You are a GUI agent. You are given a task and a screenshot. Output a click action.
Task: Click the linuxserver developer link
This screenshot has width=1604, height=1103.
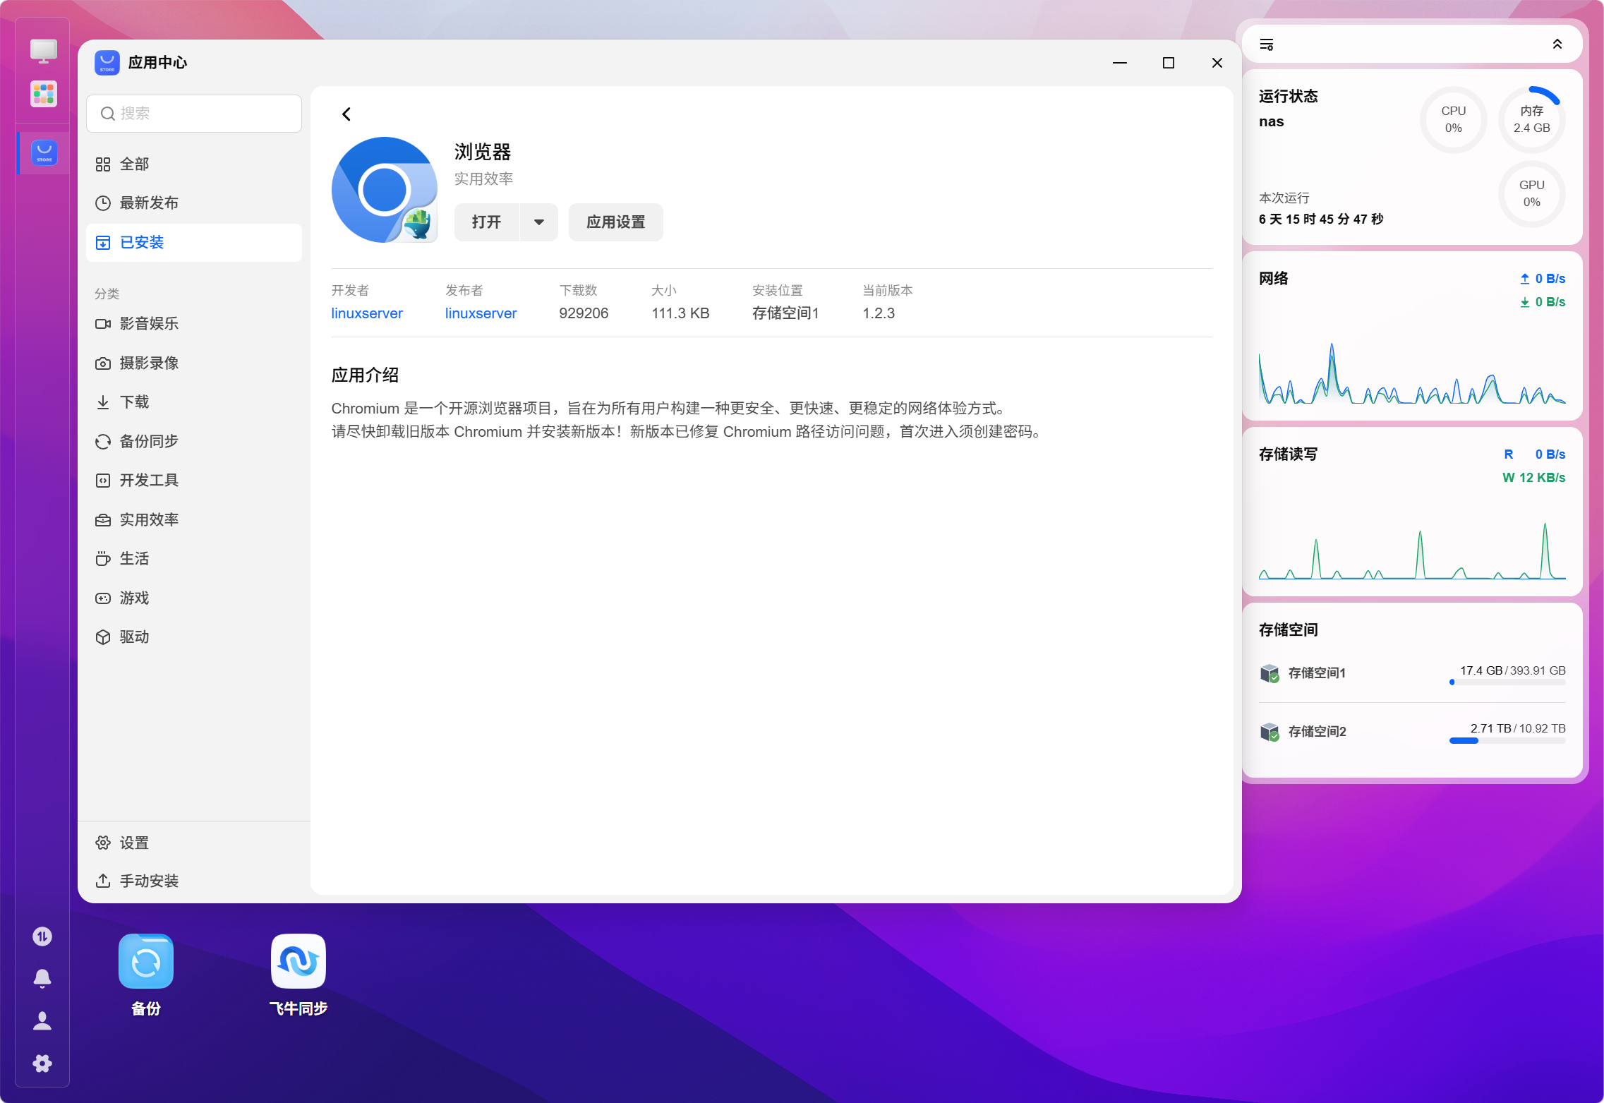click(367, 313)
